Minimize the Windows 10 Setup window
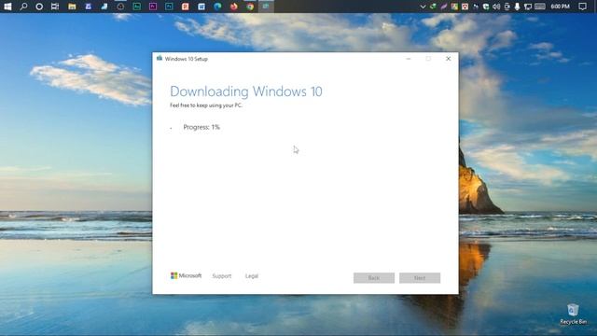The image size is (597, 336). point(409,59)
